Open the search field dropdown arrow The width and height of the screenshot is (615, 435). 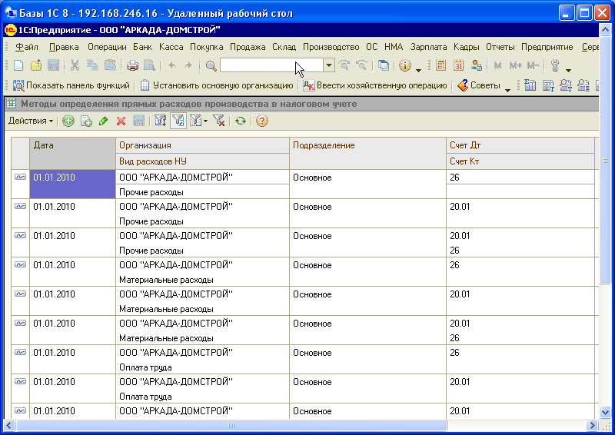pyautogui.click(x=329, y=66)
